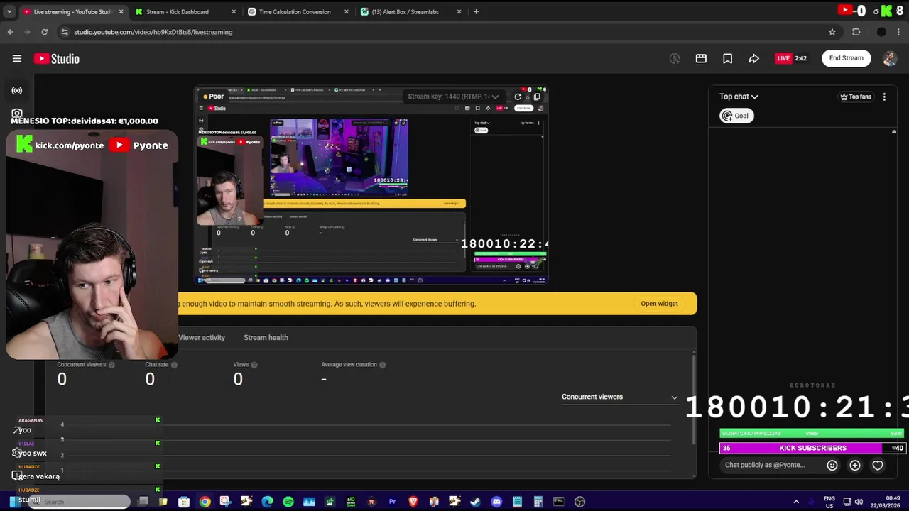Open the channel account avatar
Image resolution: width=909 pixels, height=511 pixels.
889,58
